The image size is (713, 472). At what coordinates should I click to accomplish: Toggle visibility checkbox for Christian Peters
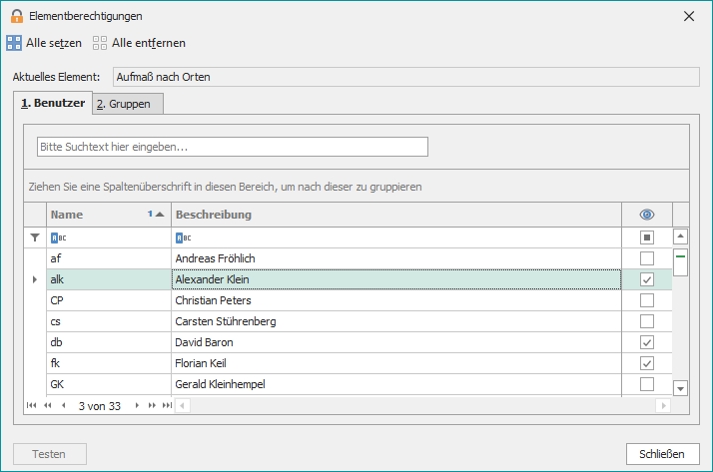(x=646, y=300)
